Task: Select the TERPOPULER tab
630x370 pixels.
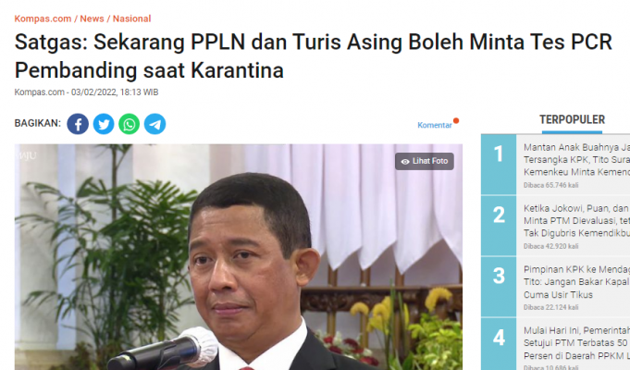Action: [x=572, y=119]
